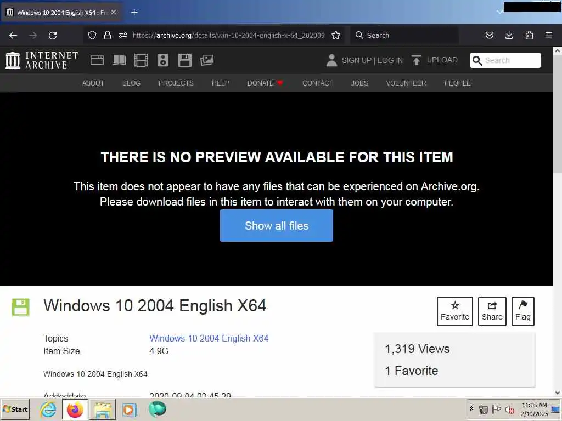Open File Explorer from taskbar
This screenshot has height=421, width=562.
(103, 409)
